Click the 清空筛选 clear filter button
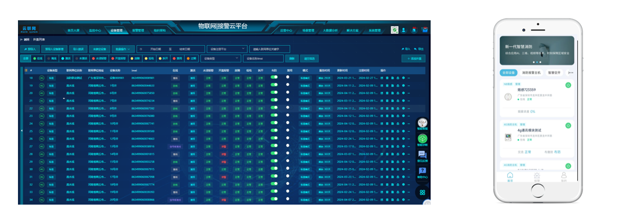The width and height of the screenshot is (619, 222). pos(309,59)
